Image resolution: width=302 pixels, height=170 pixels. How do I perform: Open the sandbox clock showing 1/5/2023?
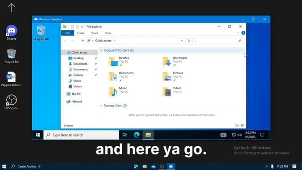250,135
